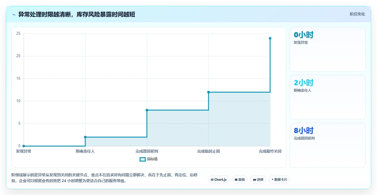Click the y-axis value 20
The width and height of the screenshot is (377, 195).
click(18, 56)
